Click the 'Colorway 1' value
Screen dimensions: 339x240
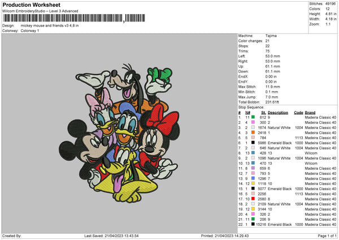coord(30,31)
